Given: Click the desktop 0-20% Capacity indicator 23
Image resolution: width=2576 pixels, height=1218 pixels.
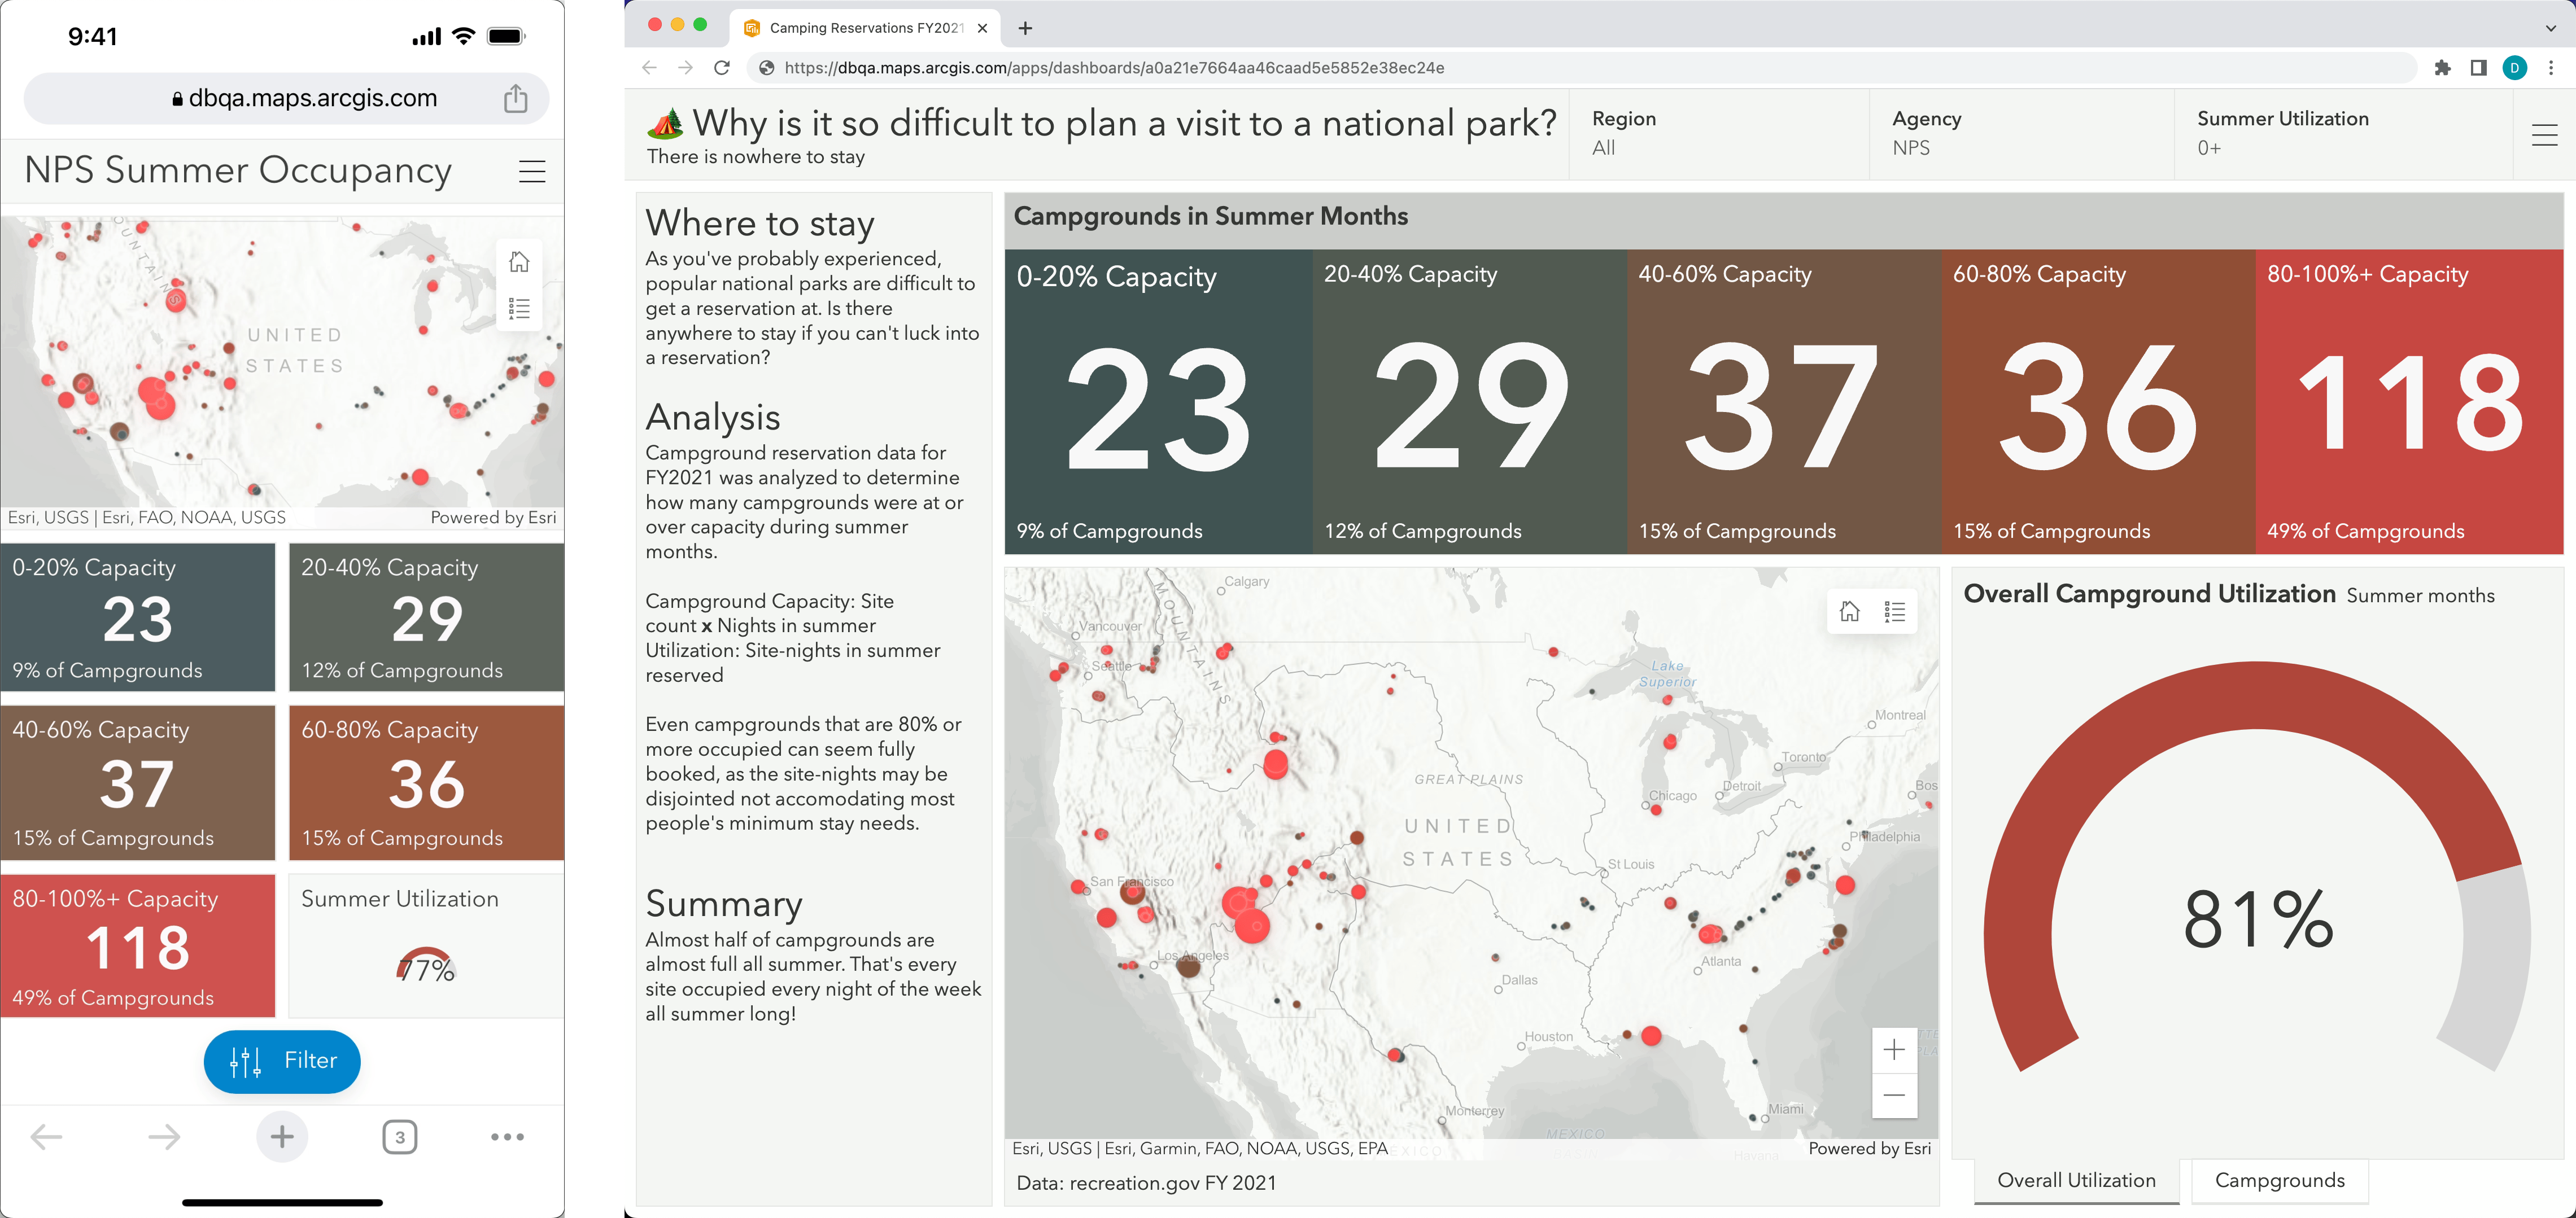Looking at the screenshot, I should (x=1158, y=402).
